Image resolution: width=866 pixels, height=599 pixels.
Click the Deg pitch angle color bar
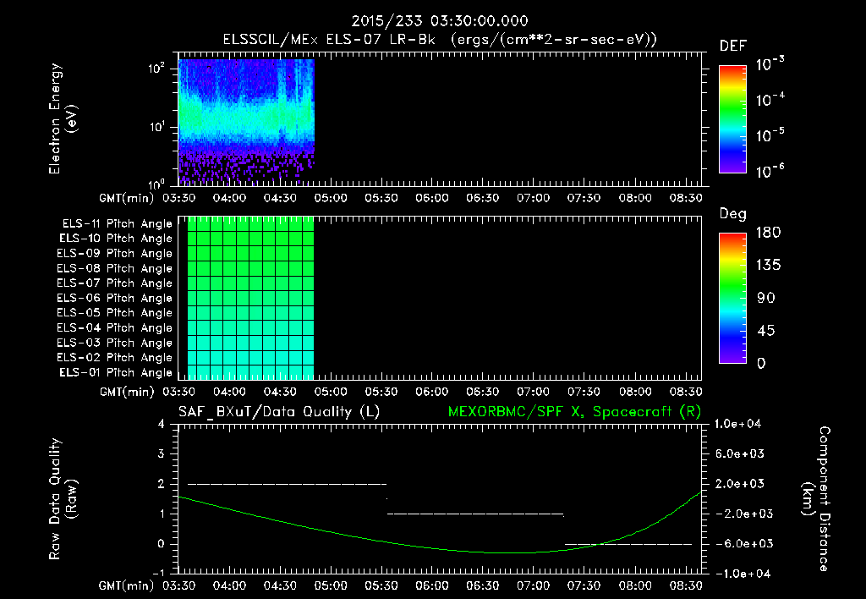[x=732, y=298]
